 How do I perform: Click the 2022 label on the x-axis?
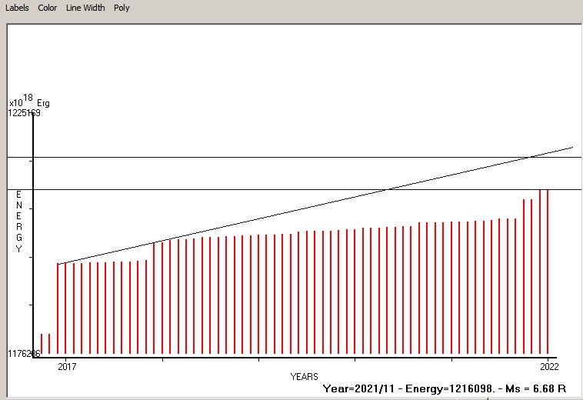(x=548, y=365)
